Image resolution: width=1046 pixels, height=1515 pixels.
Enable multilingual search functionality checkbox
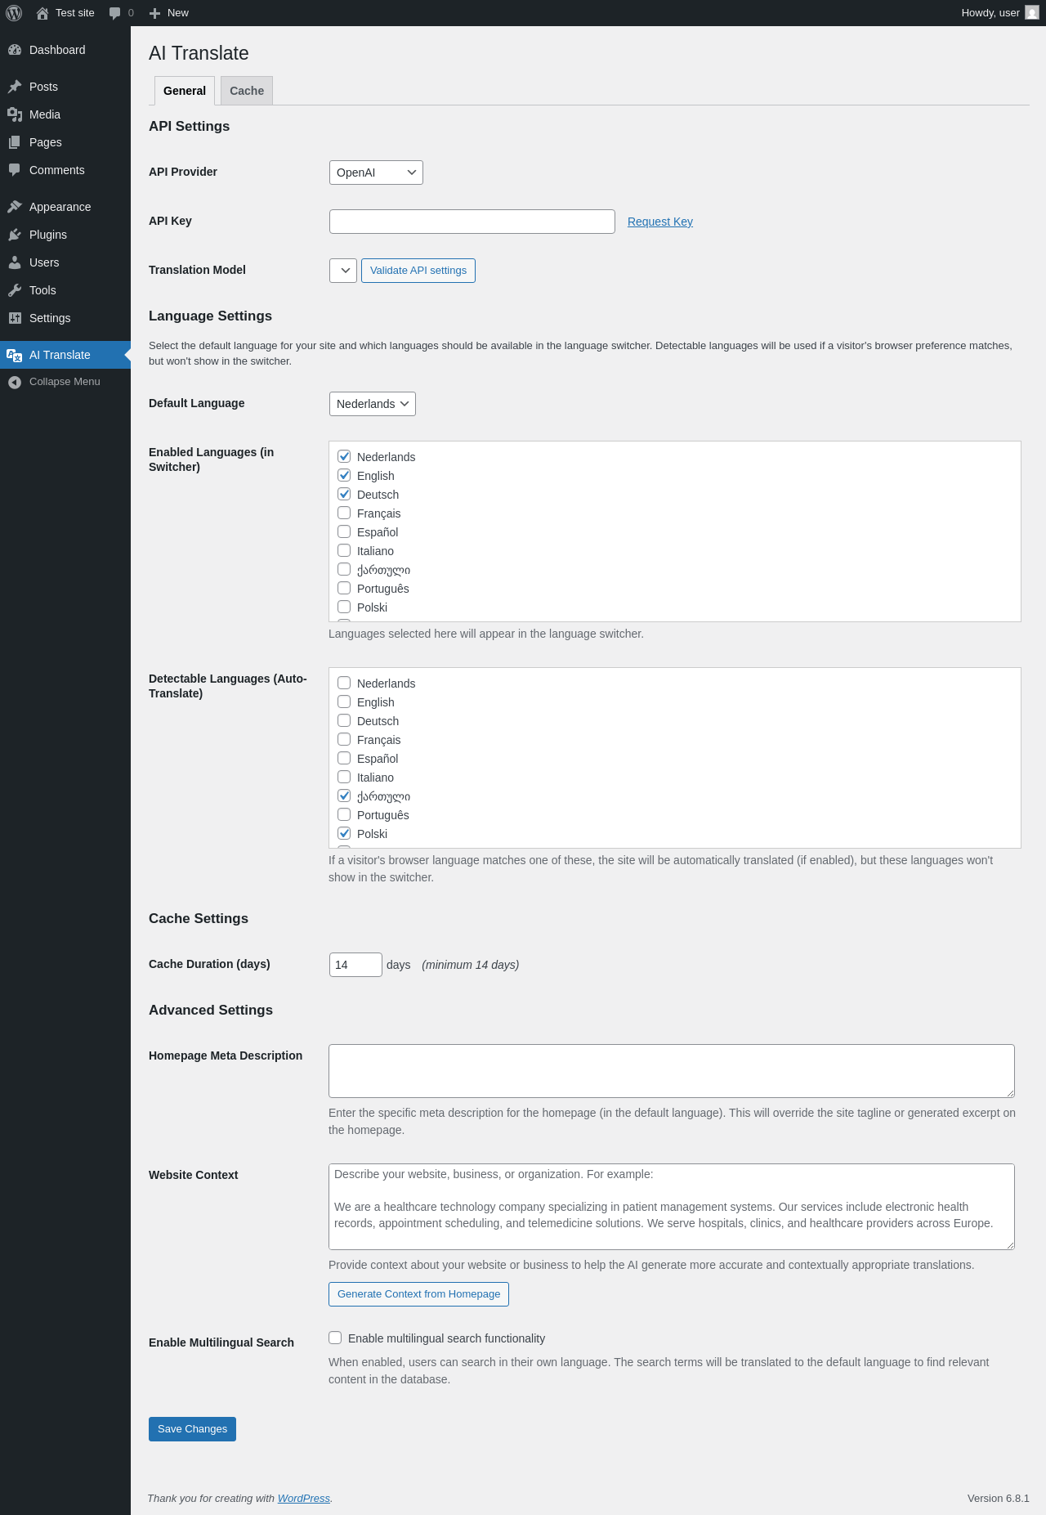click(335, 1338)
